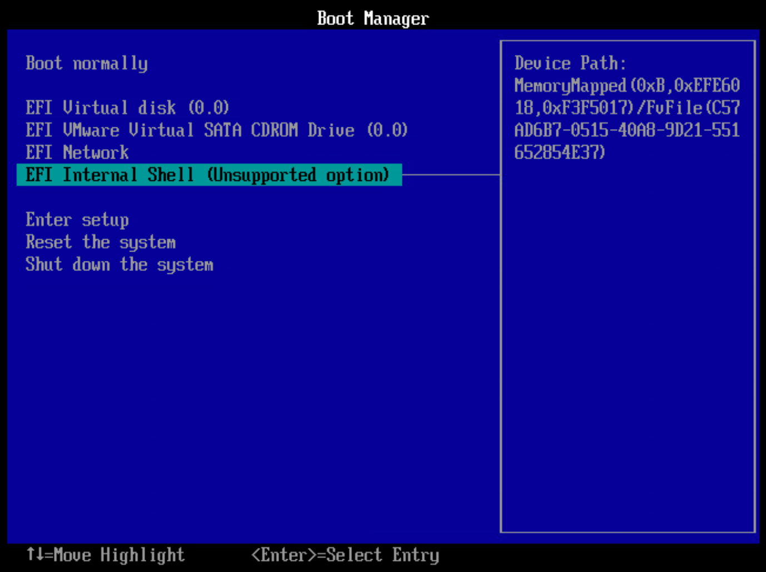This screenshot has width=766, height=572.
Task: Open the Enter setup entry
Action: 77,220
